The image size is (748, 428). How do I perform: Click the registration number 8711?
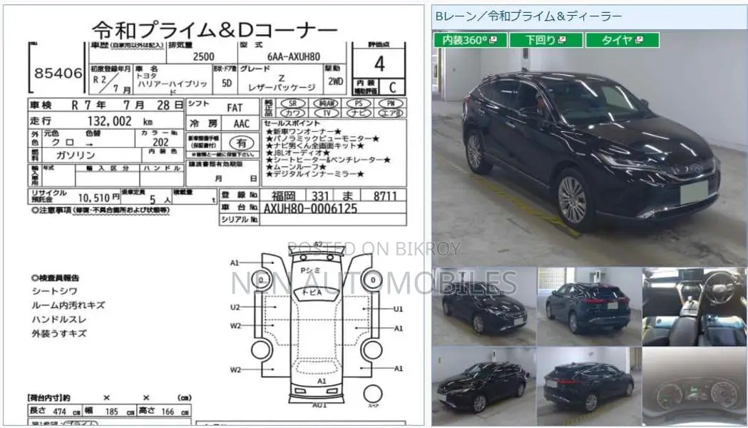(x=385, y=196)
